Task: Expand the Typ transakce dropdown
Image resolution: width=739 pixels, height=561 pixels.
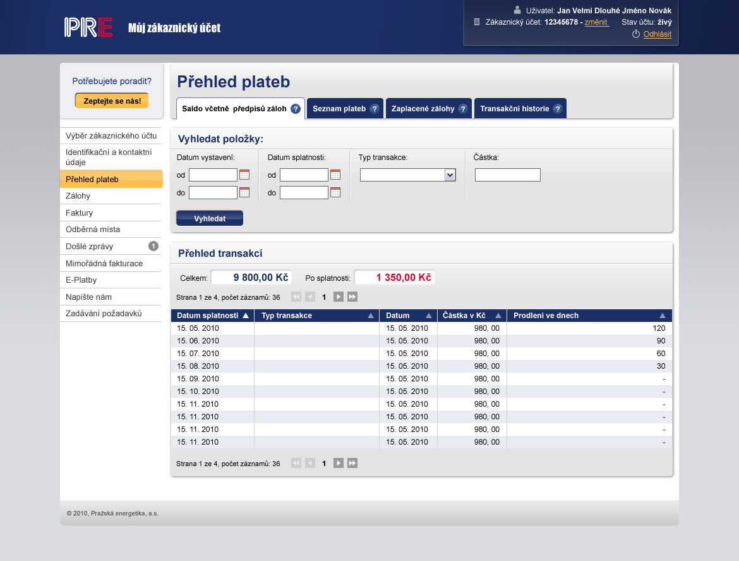Action: coord(450,175)
